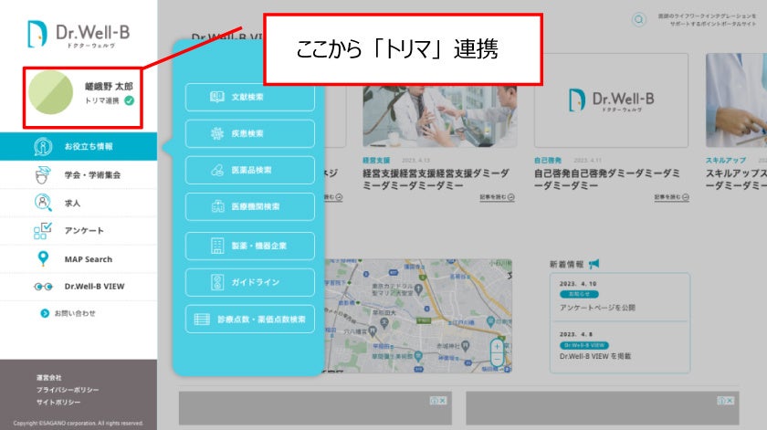The height and width of the screenshot is (430, 767).
Task: Open Dr.Well-B VIEW menu item
Action: pyautogui.click(x=79, y=286)
